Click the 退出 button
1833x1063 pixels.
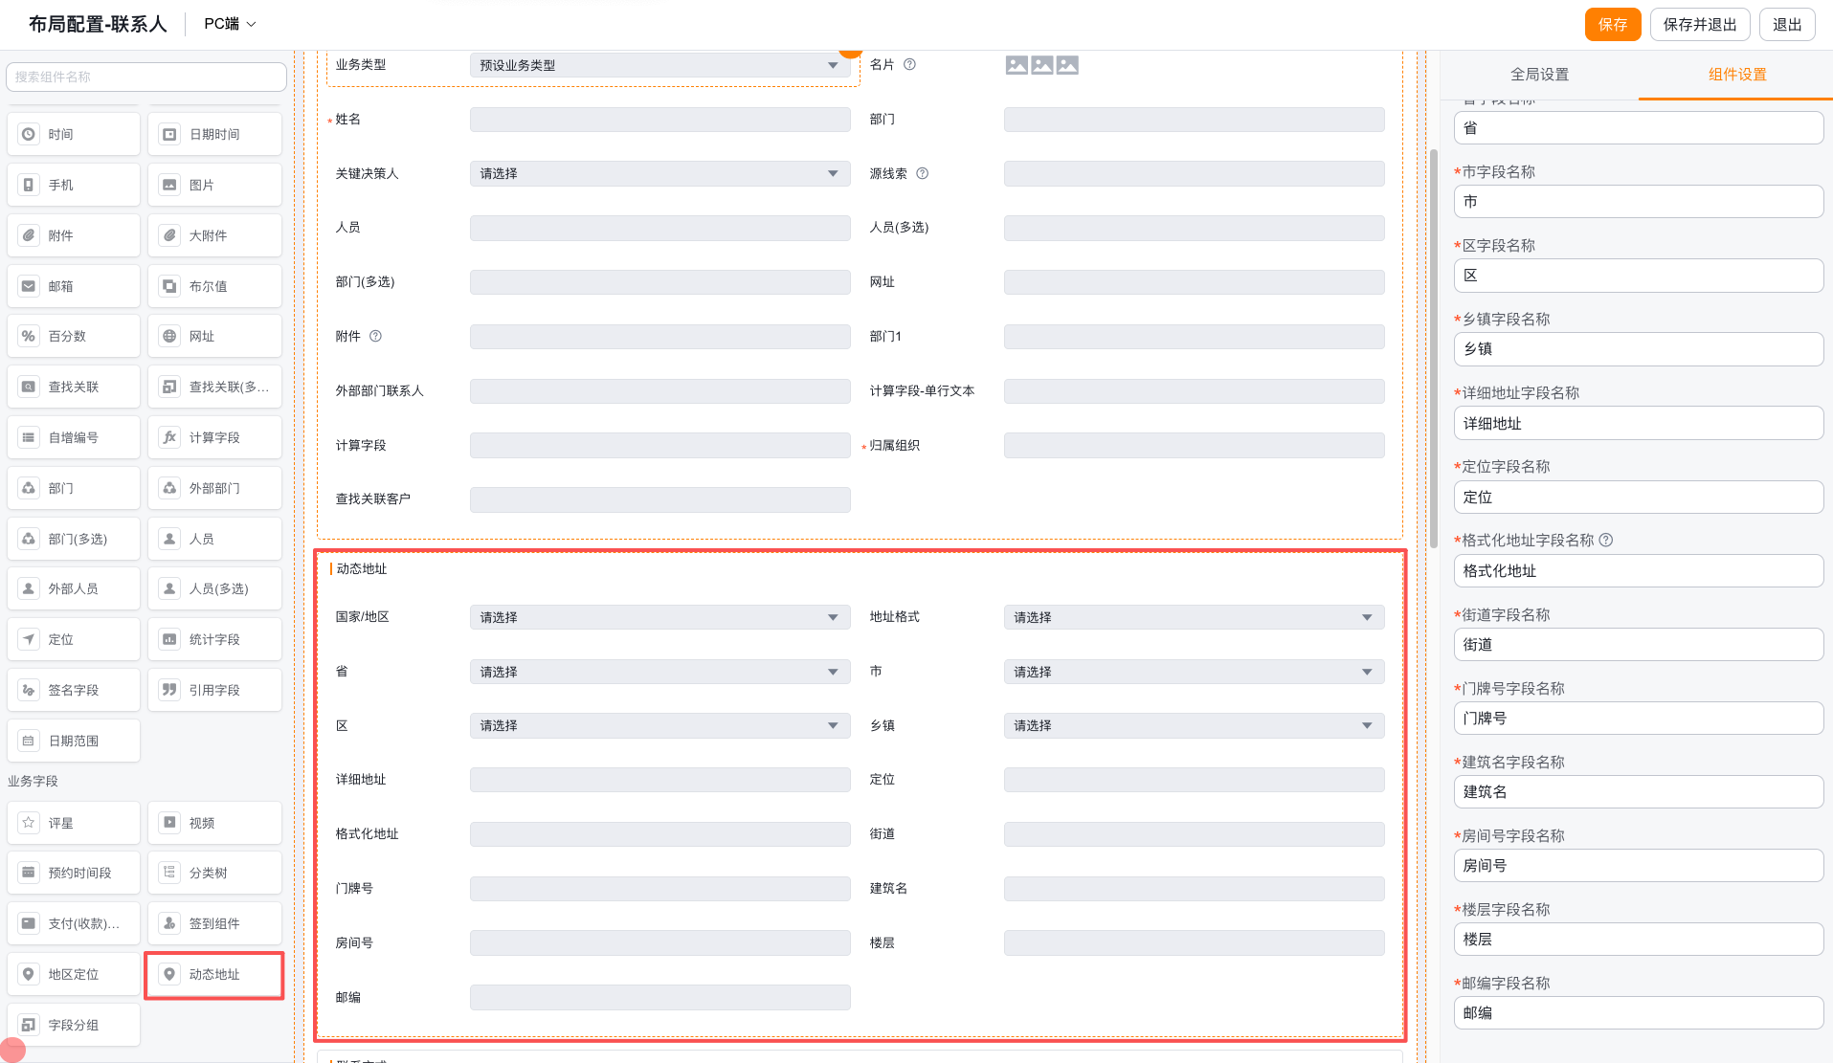click(1787, 25)
